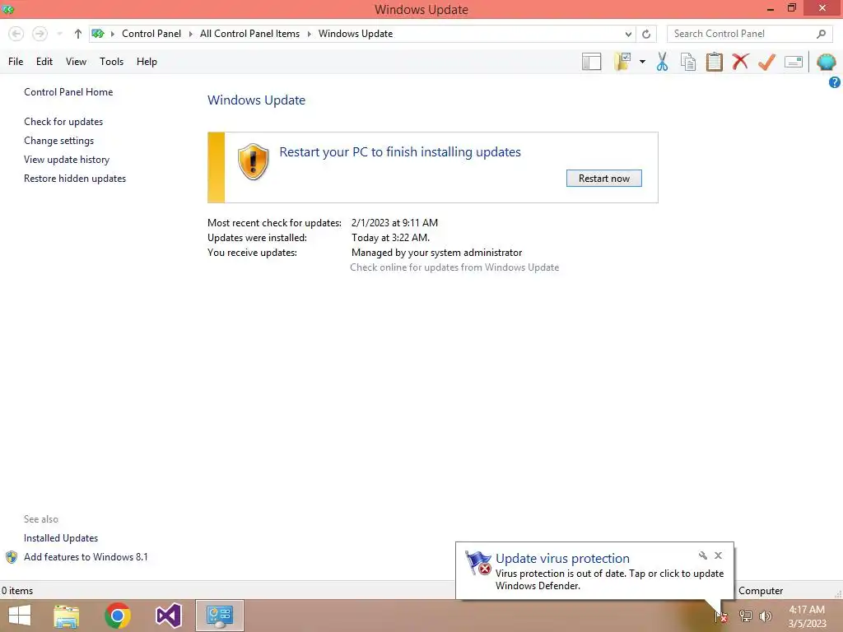Open the recent locations dropdown arrow
Image resolution: width=843 pixels, height=632 pixels.
coord(59,34)
